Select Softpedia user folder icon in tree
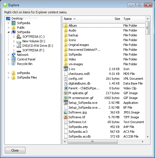This screenshot has width=155, height=158. pyautogui.click(x=14, y=23)
